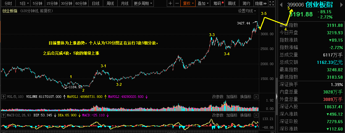The height and width of the screenshot is (133, 345).
Task: Open 设置均线 moving average settings
Action: tap(247, 11)
